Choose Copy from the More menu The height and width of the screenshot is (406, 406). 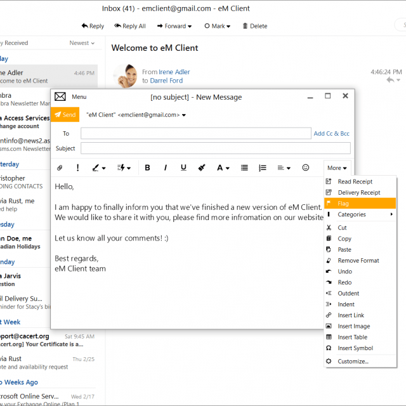click(x=360, y=239)
